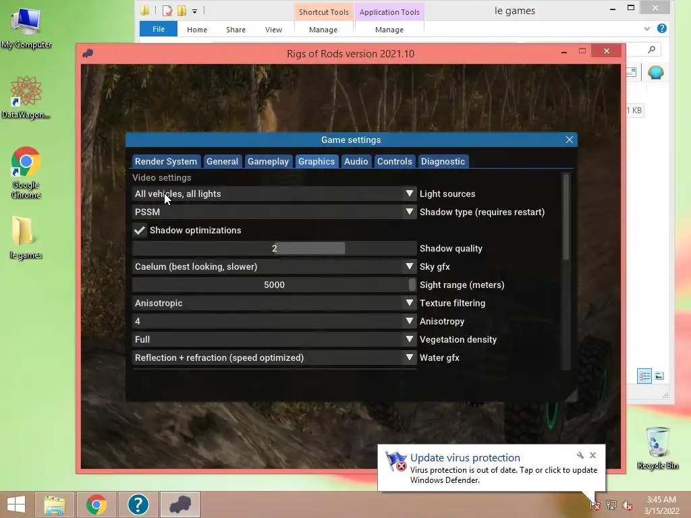
Task: Open My Computer desktop icon
Action: [26, 28]
